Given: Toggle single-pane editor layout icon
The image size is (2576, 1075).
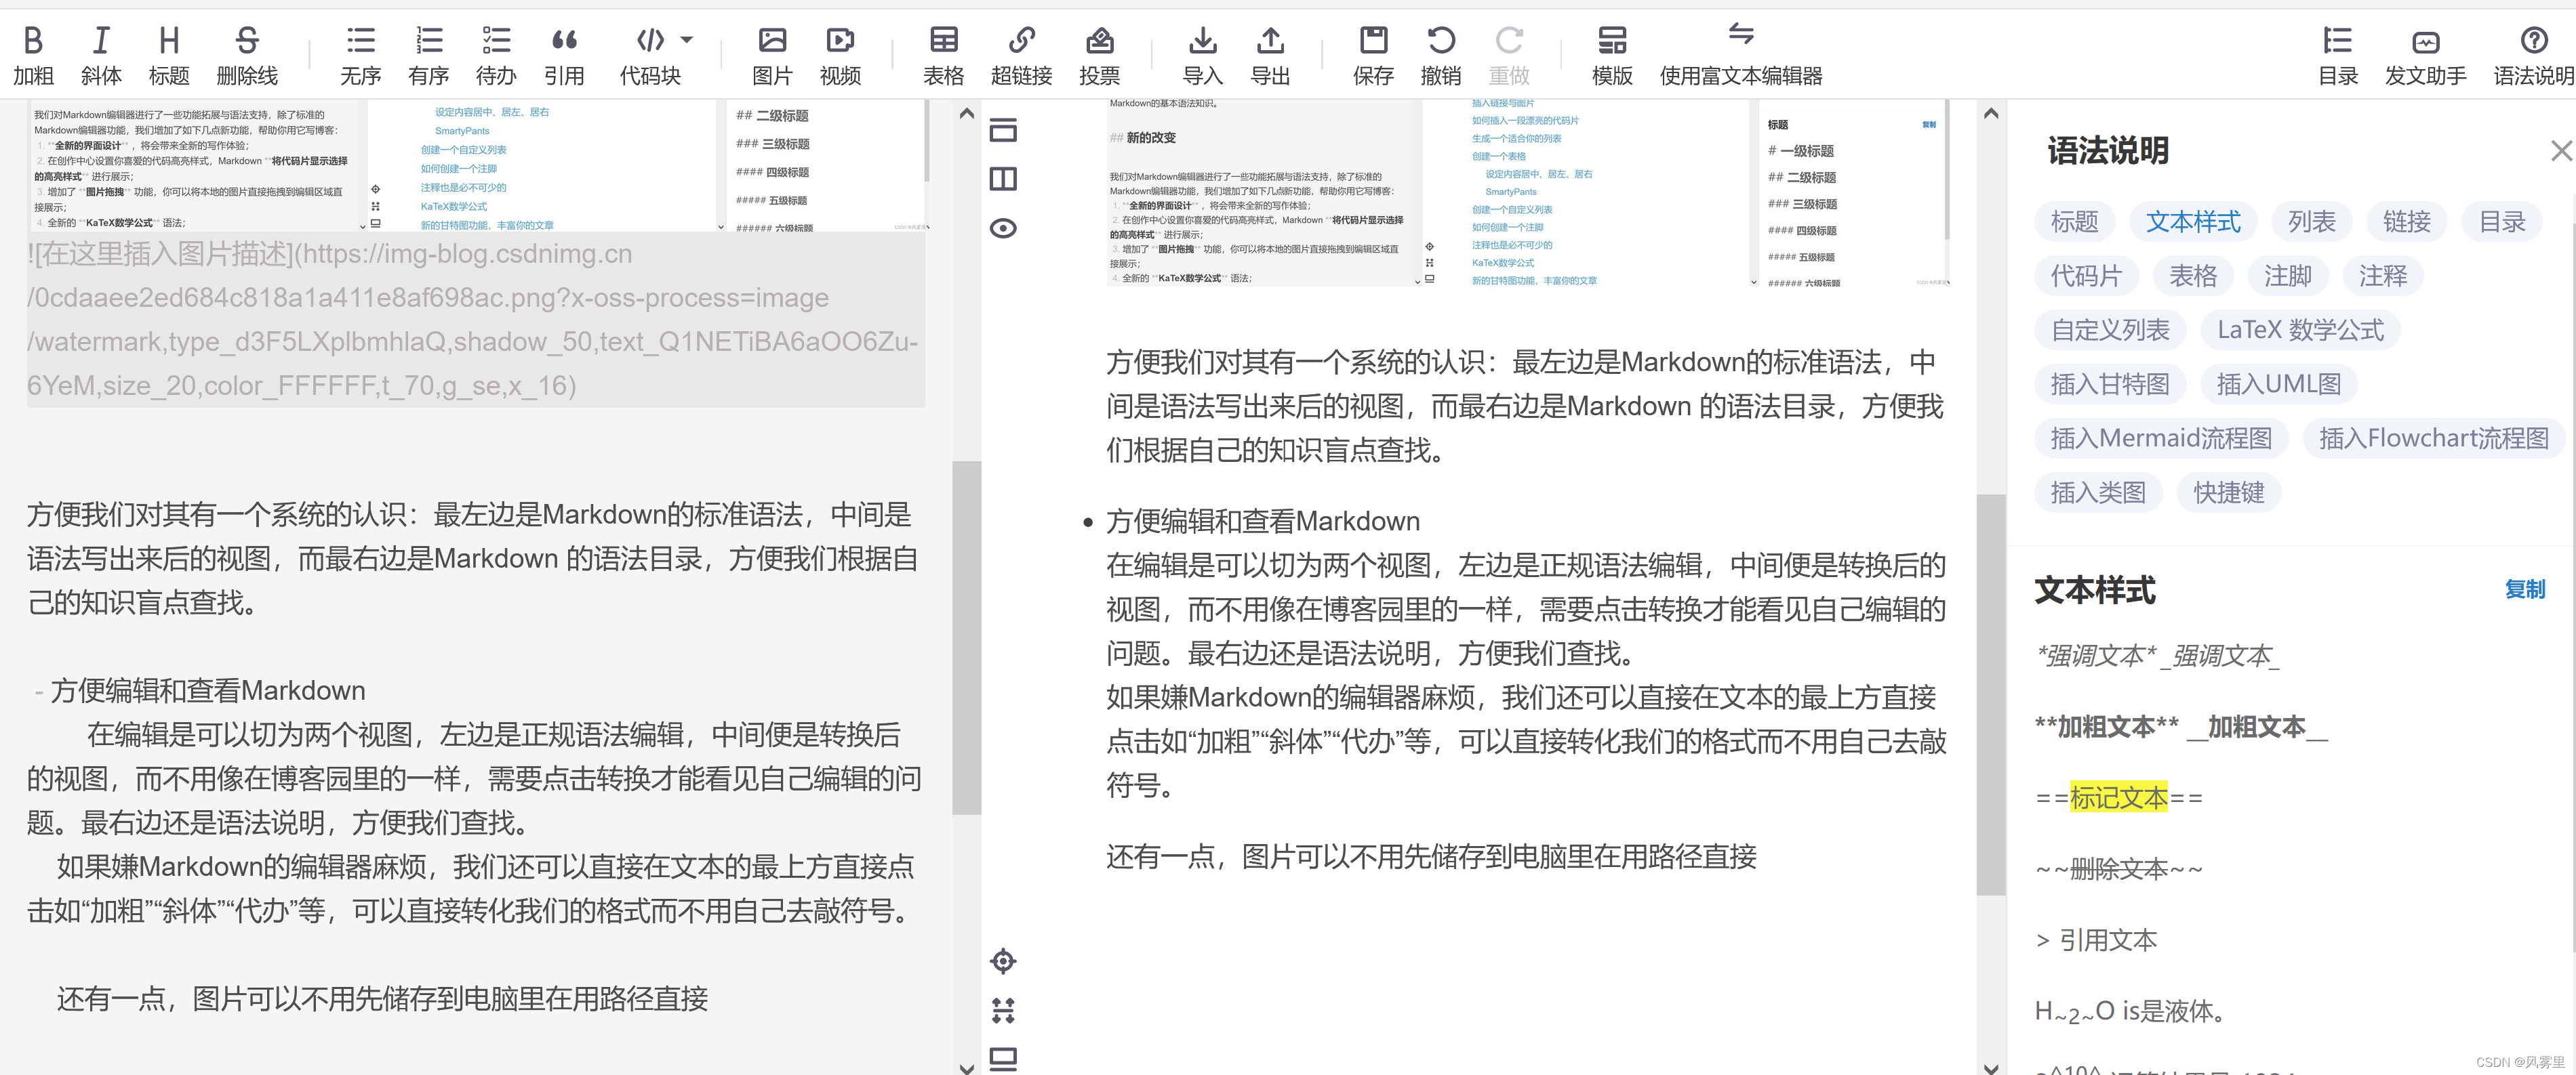Looking at the screenshot, I should (1003, 130).
